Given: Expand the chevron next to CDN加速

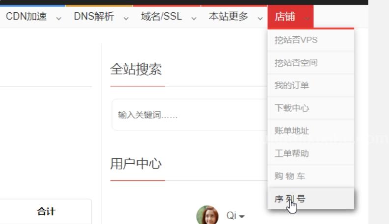Looking at the screenshot, I should click(x=59, y=18).
